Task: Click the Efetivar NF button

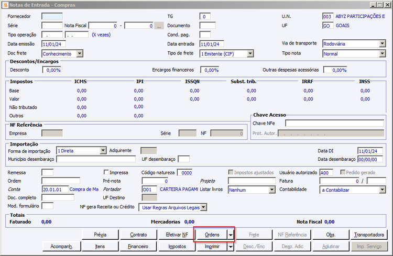Action: (x=177, y=235)
